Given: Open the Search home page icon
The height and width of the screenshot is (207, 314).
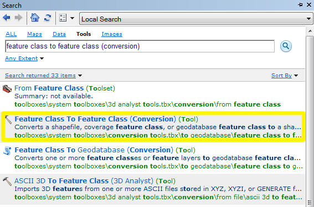Looking at the screenshot, I should pyautogui.click(x=35, y=18).
